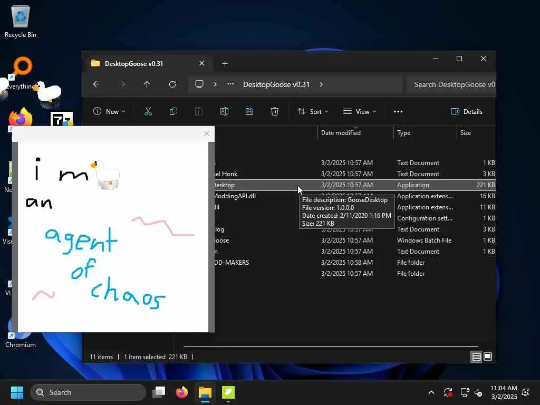Select the GooseDesktop Application row
The width and height of the screenshot is (540, 405).
pos(355,185)
